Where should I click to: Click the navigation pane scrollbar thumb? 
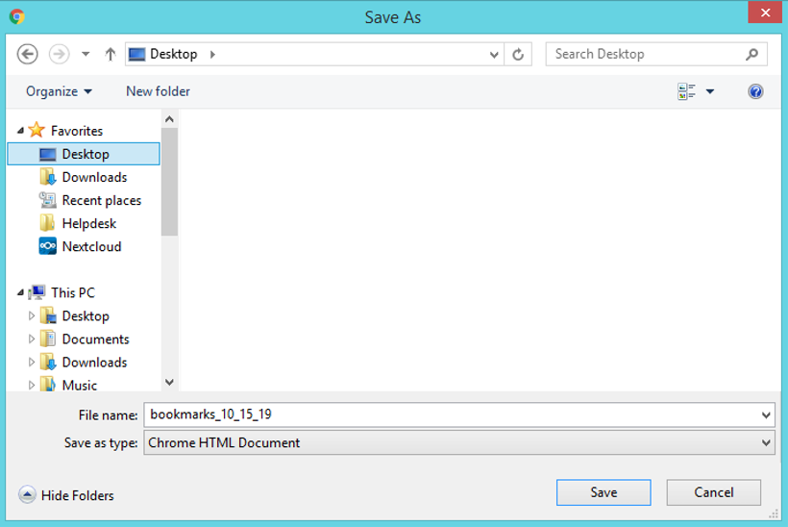click(x=169, y=182)
